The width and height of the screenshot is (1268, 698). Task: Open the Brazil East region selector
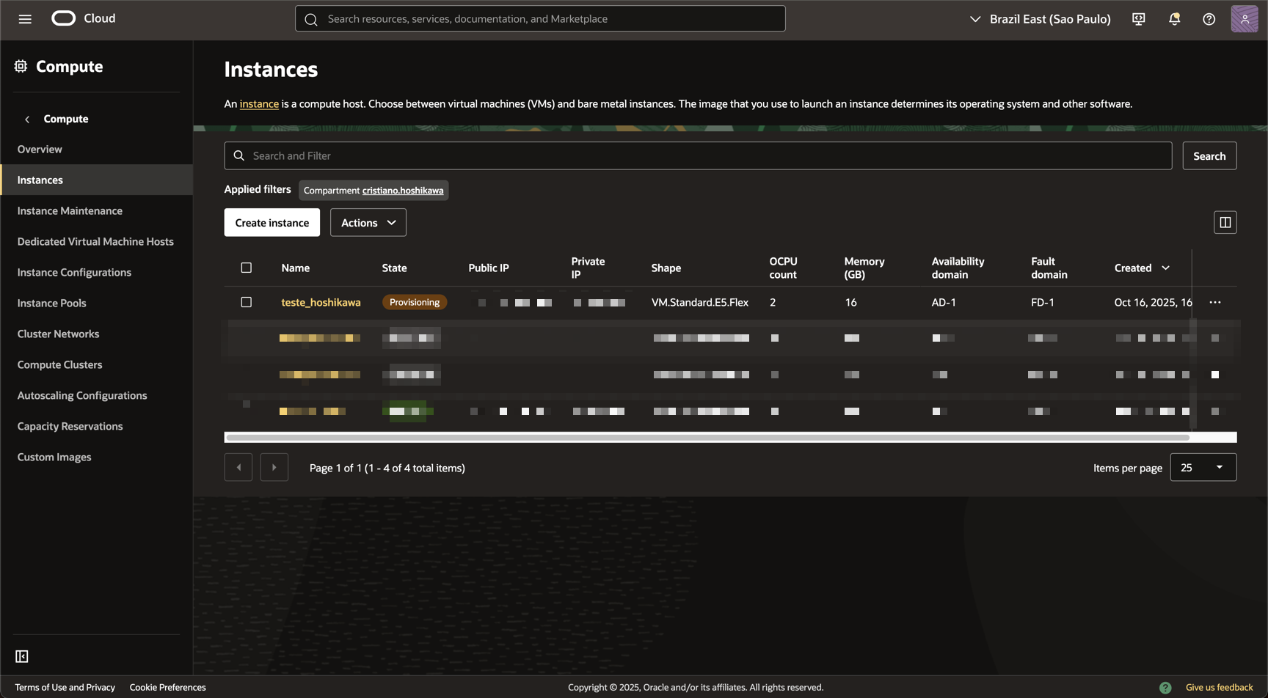point(1040,19)
